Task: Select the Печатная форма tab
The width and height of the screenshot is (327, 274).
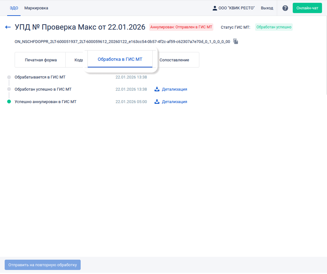Action: click(41, 60)
